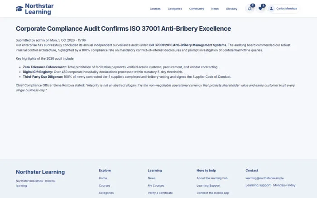This screenshot has width=317, height=198.
Task: Open the notifications bell icon
Action: 250,9
